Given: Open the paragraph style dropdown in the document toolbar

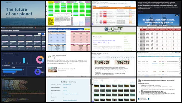Looking at the screenshot, I should pos(94,57).
